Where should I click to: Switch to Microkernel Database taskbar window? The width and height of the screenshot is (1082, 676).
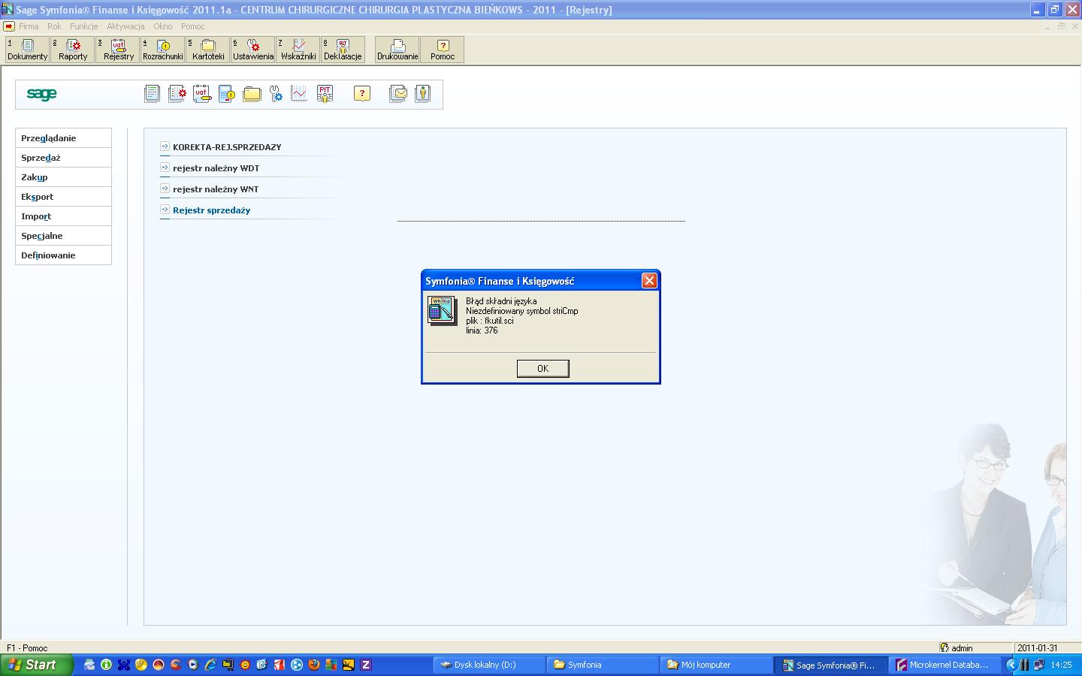point(945,665)
